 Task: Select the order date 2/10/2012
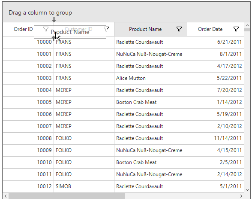tap(216, 126)
